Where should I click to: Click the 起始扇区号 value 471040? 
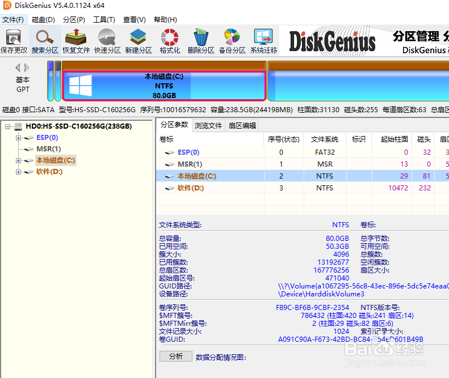click(x=337, y=278)
